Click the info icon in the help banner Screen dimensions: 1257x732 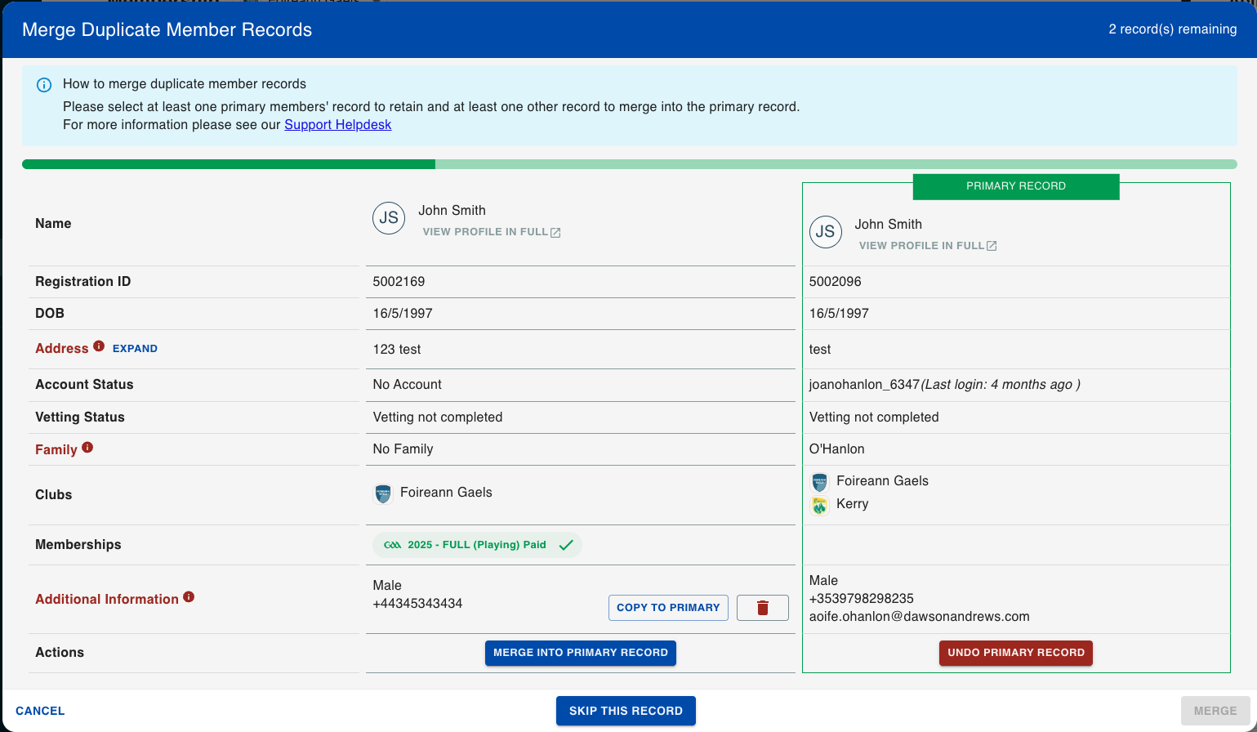point(44,85)
